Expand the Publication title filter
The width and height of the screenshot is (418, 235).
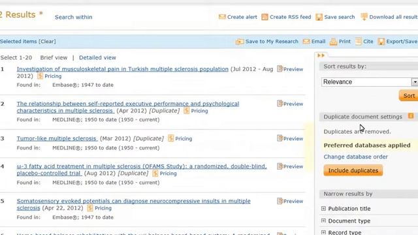(x=323, y=208)
